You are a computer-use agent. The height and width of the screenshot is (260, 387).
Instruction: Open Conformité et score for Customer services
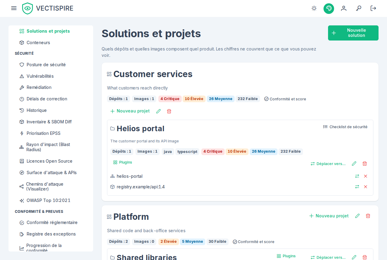coord(285,99)
